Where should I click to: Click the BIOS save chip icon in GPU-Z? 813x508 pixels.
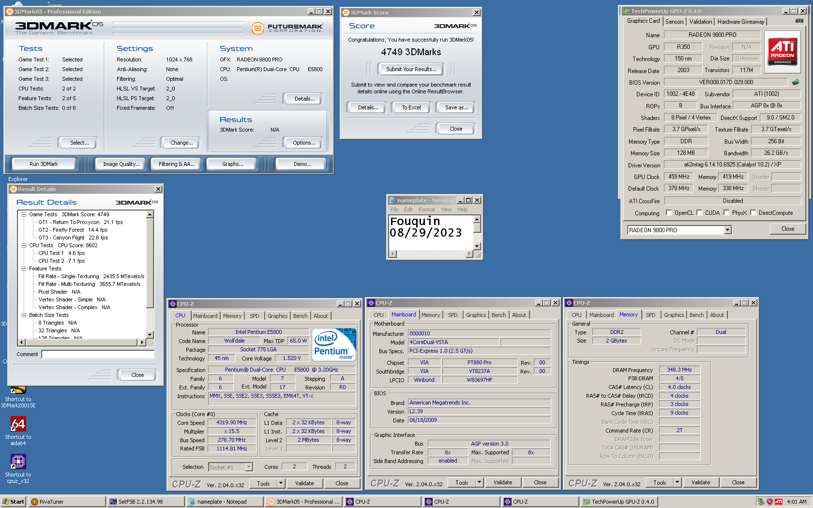coord(795,82)
